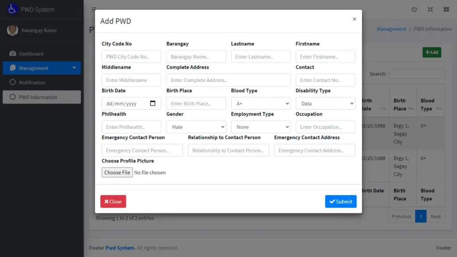Toggle fullscreen with the compress icon
Viewport: 457px width, 257px height.
(x=430, y=9)
